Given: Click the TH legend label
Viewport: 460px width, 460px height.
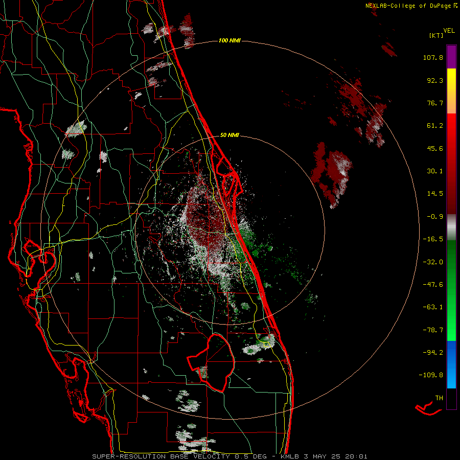Looking at the screenshot, I should (x=439, y=398).
